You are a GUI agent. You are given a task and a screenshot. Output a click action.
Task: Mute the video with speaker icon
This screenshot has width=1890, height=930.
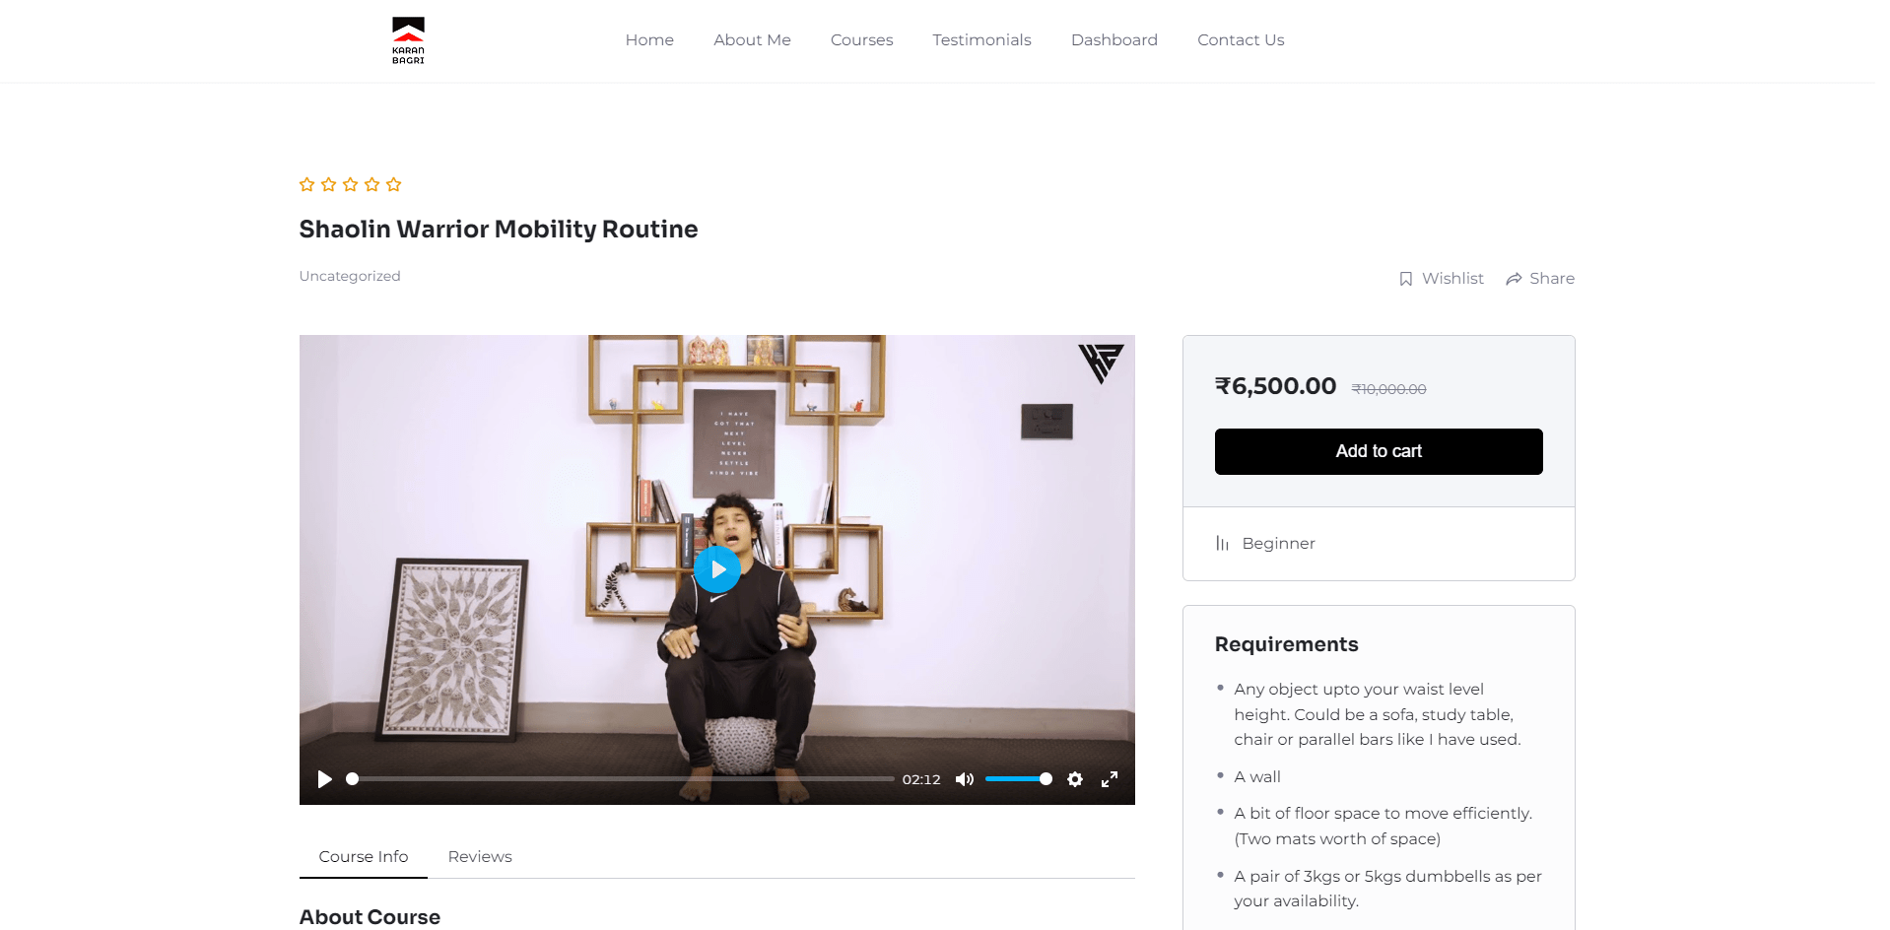965,779
